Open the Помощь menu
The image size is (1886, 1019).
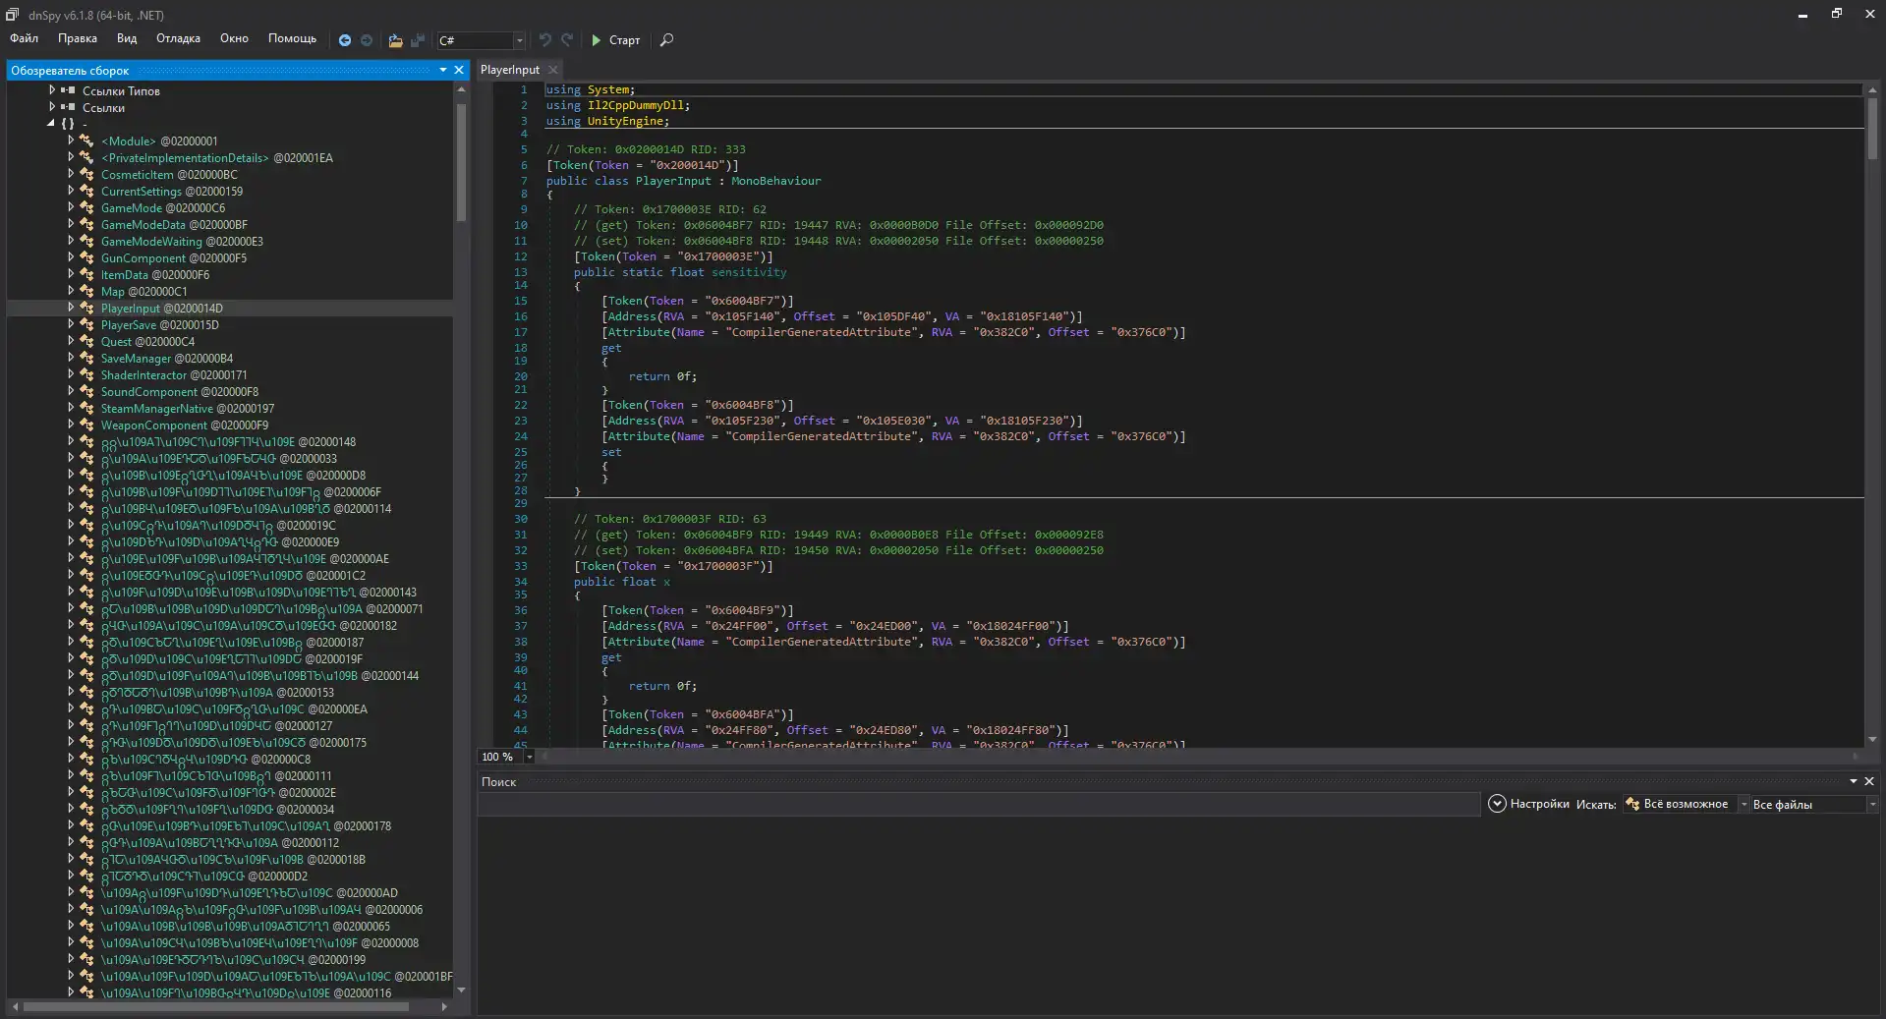[292, 38]
